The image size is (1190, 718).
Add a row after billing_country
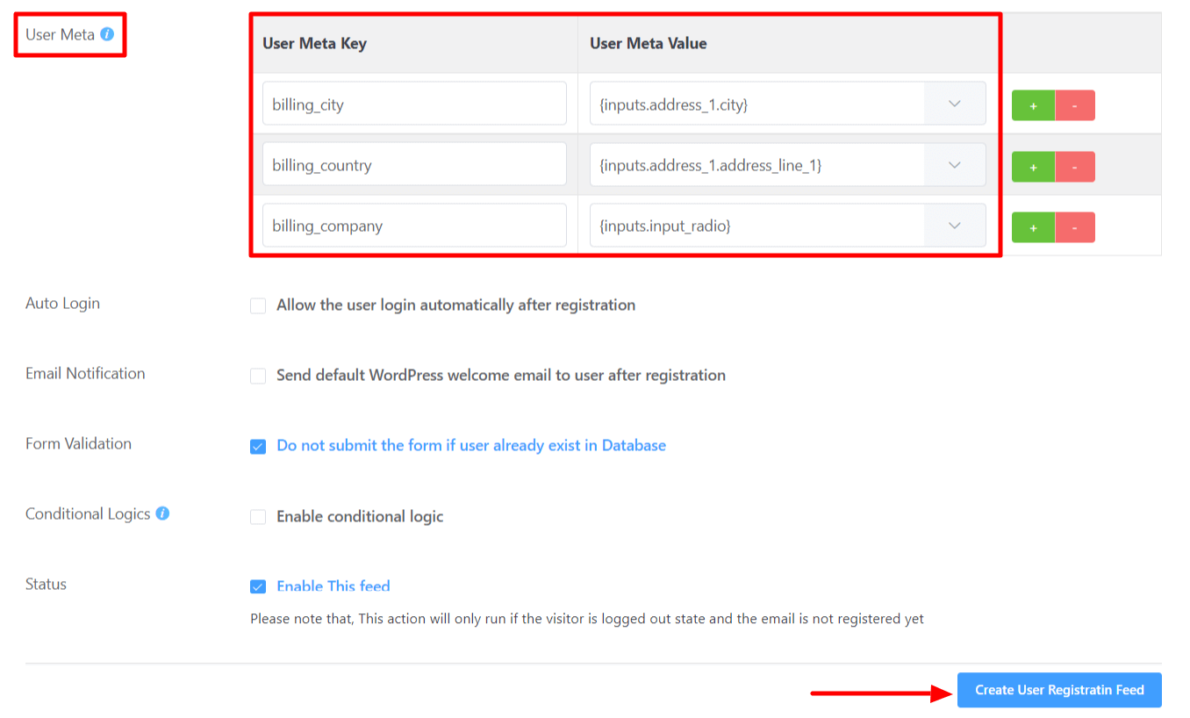pyautogui.click(x=1033, y=167)
